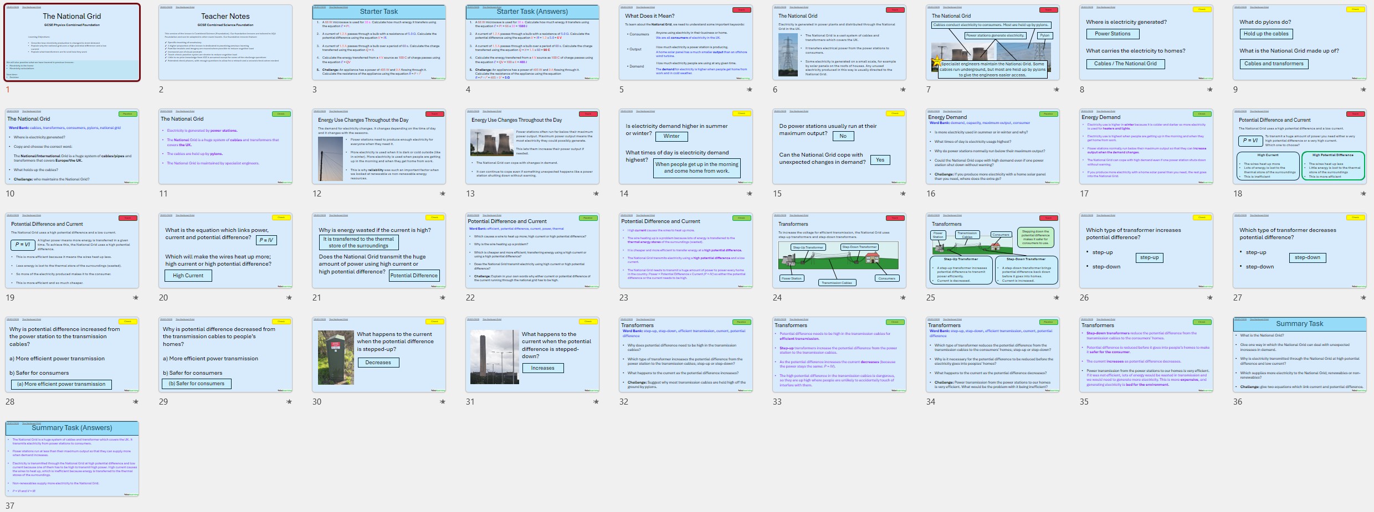The width and height of the screenshot is (1374, 512).
Task: Choose the 'What do pylons do?' slide
Action: [x=1299, y=43]
